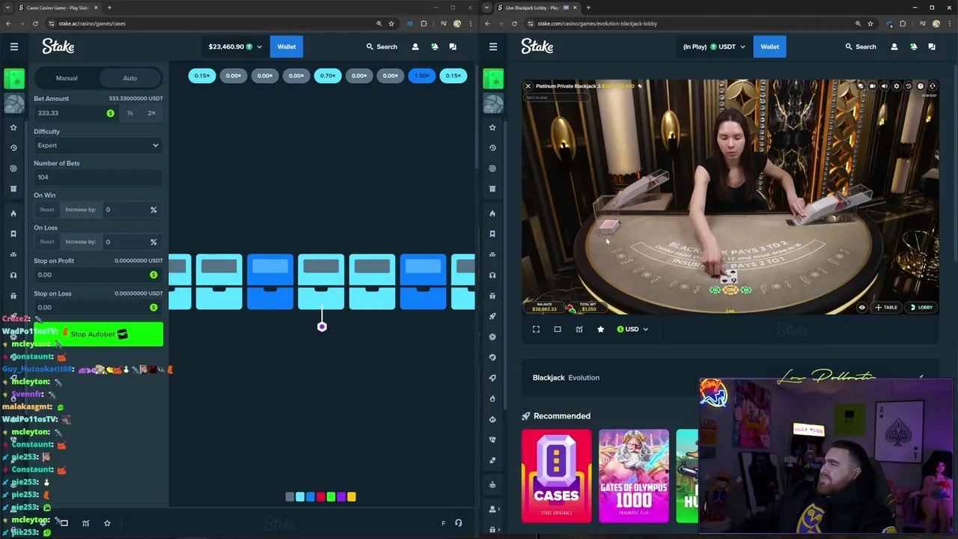Open chat icon in Cases window header
This screenshot has height=539, width=958.
pos(453,46)
